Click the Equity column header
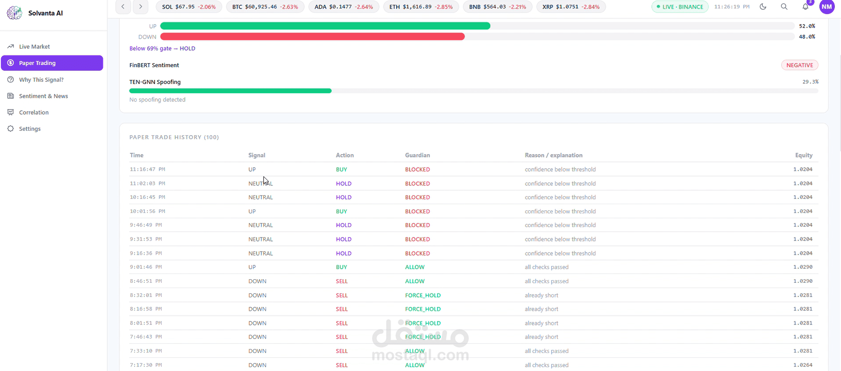 804,155
